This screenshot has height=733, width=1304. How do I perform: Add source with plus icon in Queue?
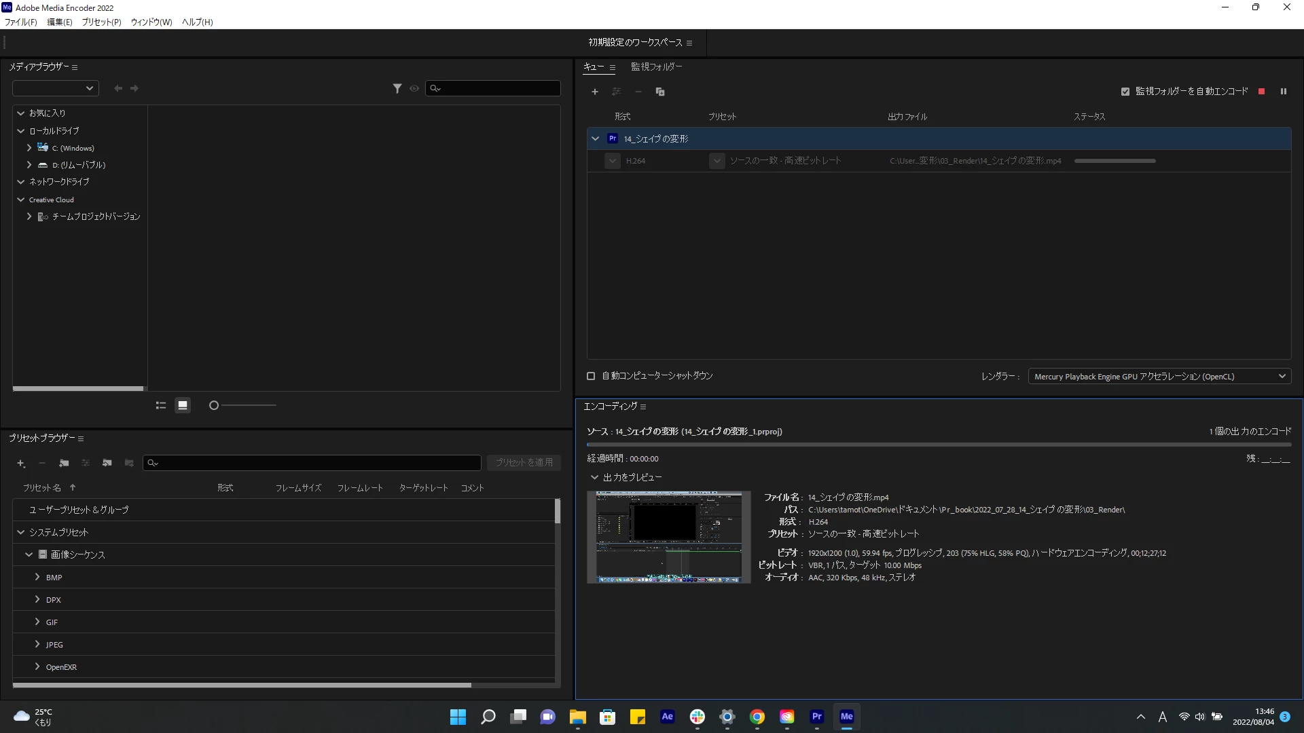[x=595, y=92]
